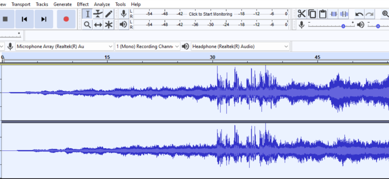Image resolution: width=389 pixels, height=179 pixels.
Task: Activate the Multi-Tool asterisk icon
Action: click(109, 25)
